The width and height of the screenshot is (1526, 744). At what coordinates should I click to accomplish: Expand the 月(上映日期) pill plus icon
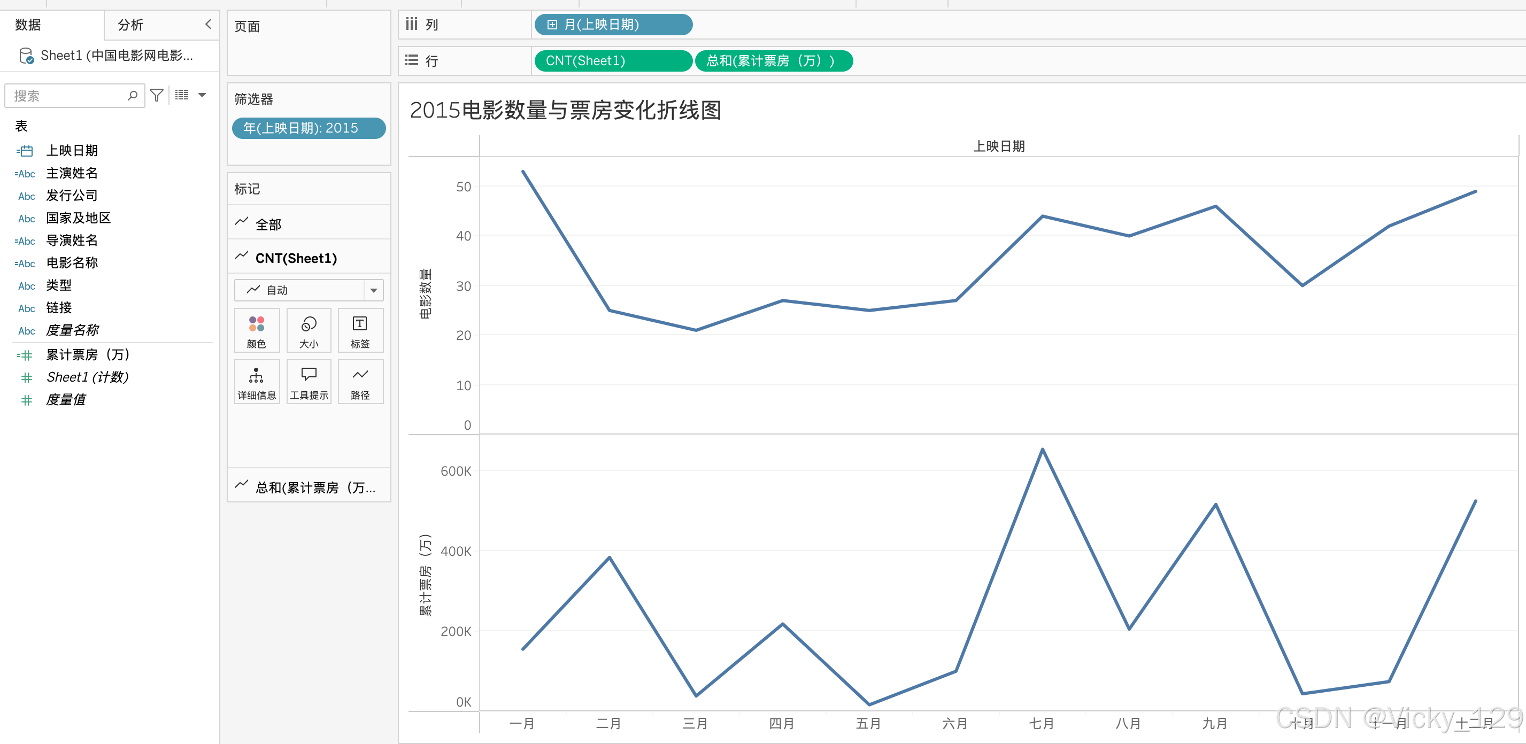(x=552, y=25)
